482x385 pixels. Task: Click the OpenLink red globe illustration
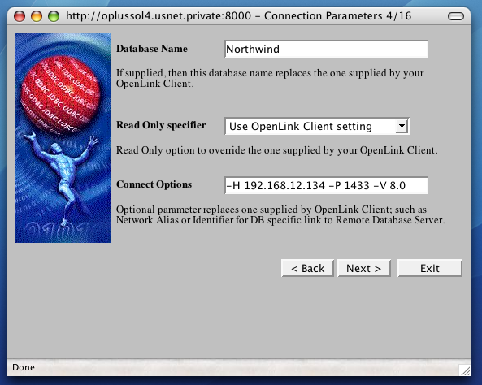coord(60,93)
